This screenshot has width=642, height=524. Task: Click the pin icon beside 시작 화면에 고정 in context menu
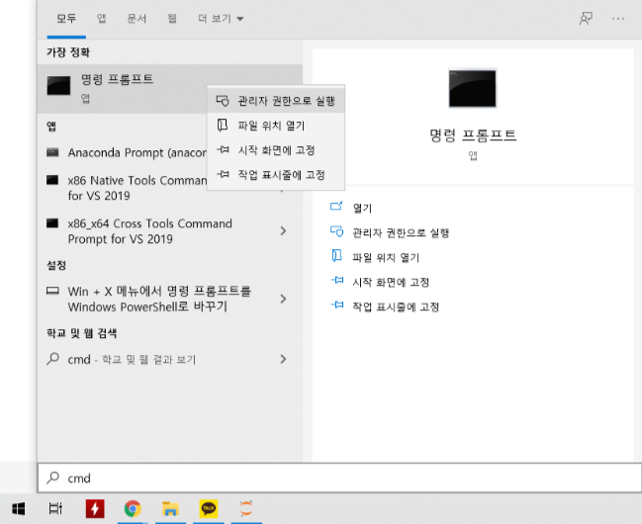pos(223,149)
